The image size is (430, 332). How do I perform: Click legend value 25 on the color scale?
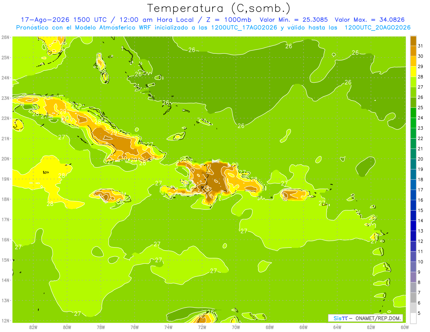420,107
